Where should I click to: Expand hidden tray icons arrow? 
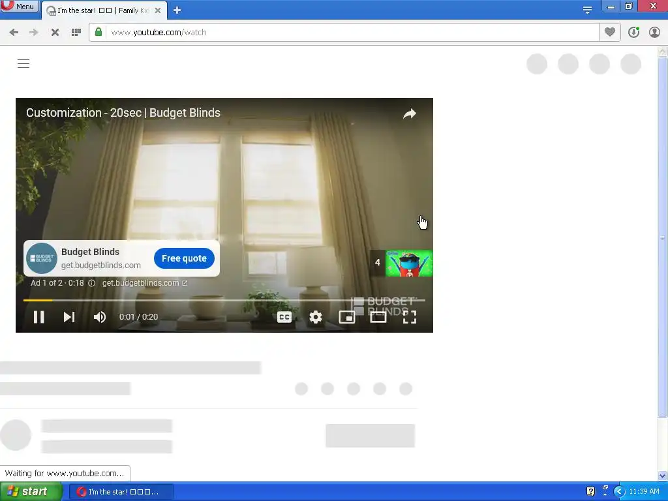pyautogui.click(x=618, y=492)
